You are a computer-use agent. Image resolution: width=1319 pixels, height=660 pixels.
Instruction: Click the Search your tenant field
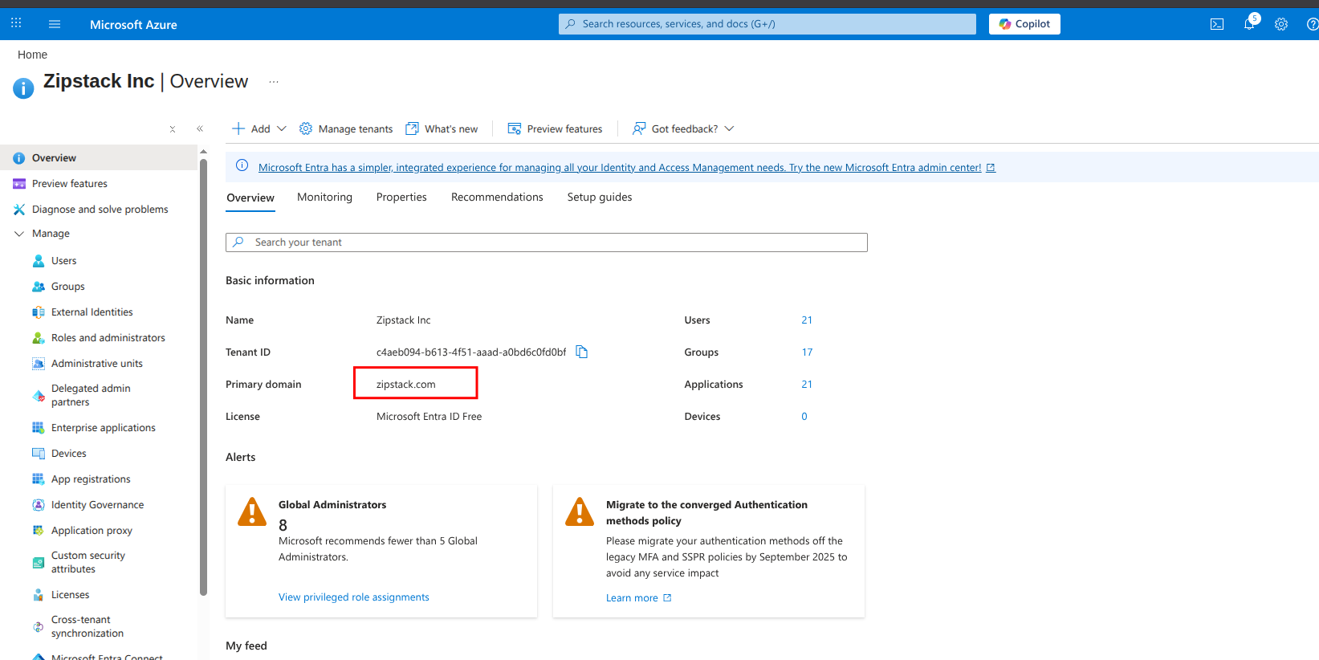(546, 242)
